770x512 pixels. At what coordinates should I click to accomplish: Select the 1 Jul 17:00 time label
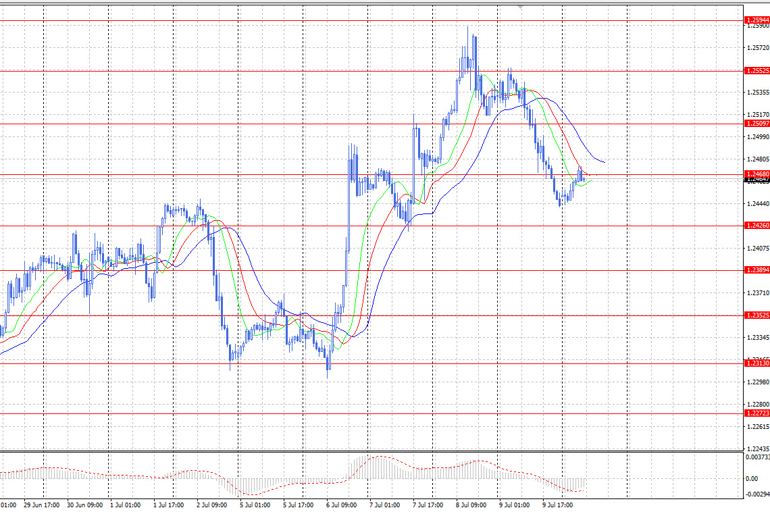click(168, 505)
